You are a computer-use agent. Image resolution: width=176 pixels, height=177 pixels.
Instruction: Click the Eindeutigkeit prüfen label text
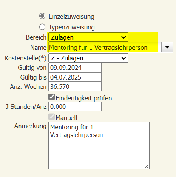[84, 98]
